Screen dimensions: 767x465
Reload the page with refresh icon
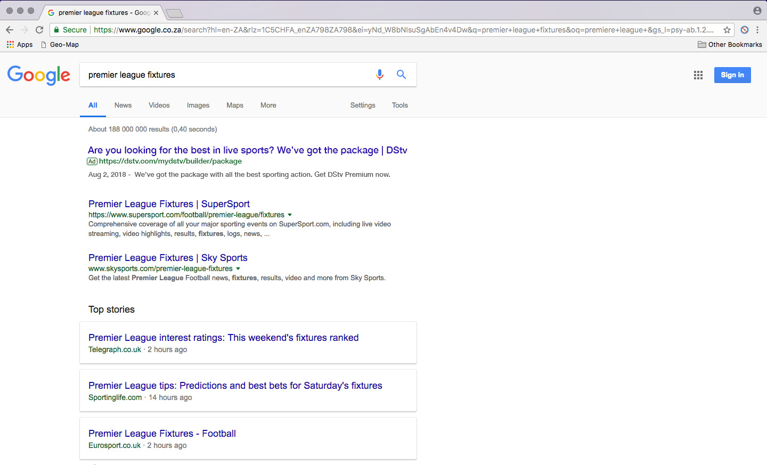pos(39,30)
